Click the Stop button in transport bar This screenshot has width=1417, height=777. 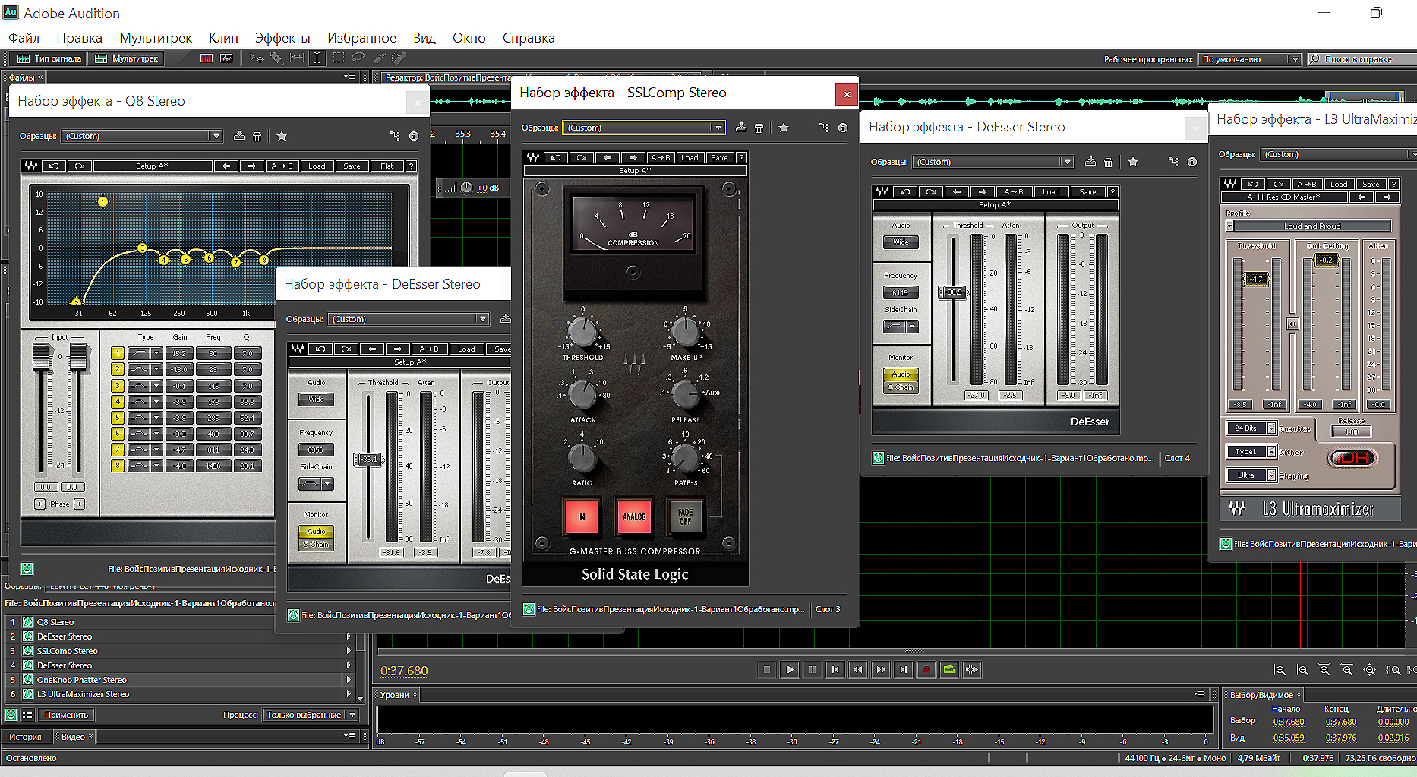[x=767, y=669]
